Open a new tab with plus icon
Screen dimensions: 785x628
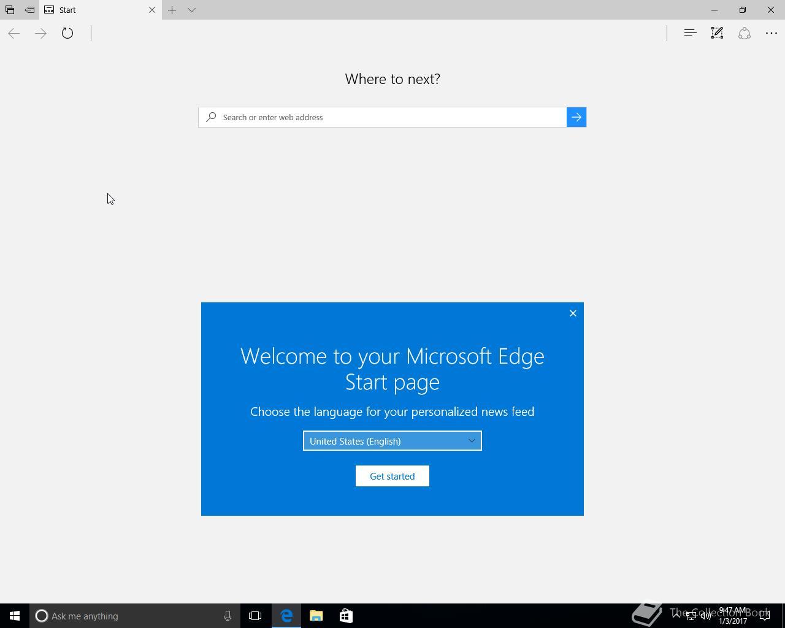tap(172, 10)
